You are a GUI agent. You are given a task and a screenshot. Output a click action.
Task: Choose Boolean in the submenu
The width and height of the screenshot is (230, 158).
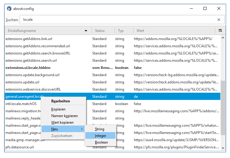101,142
